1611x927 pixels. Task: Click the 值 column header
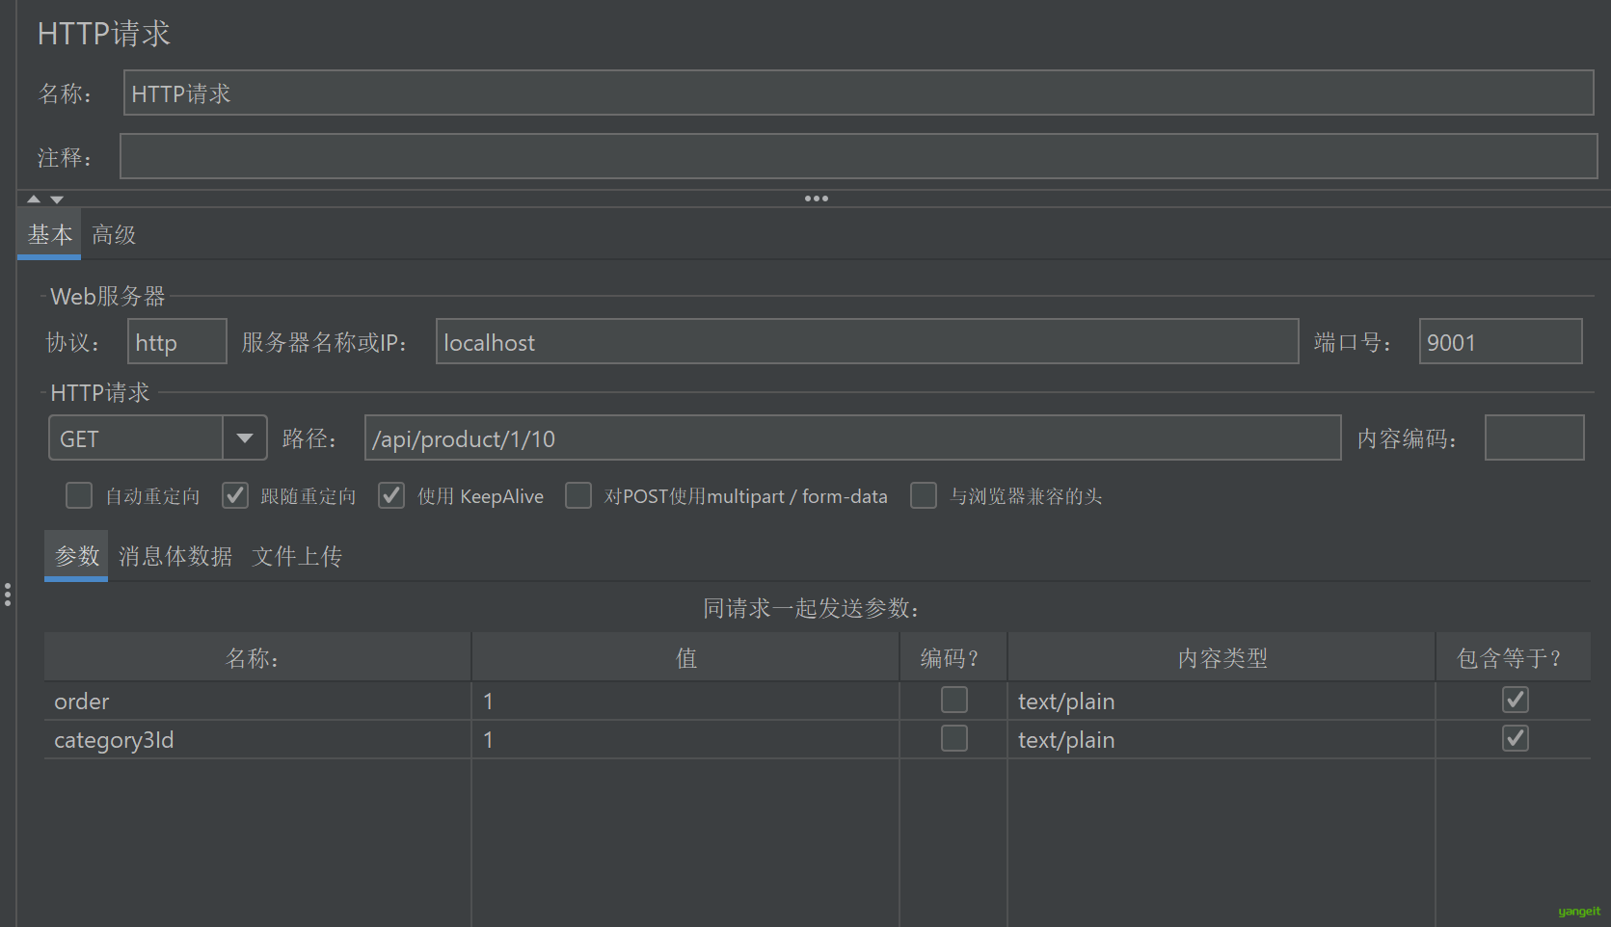click(685, 657)
